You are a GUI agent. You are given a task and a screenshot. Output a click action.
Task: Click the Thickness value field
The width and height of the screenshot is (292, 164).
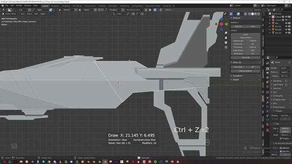[x=253, y=47]
